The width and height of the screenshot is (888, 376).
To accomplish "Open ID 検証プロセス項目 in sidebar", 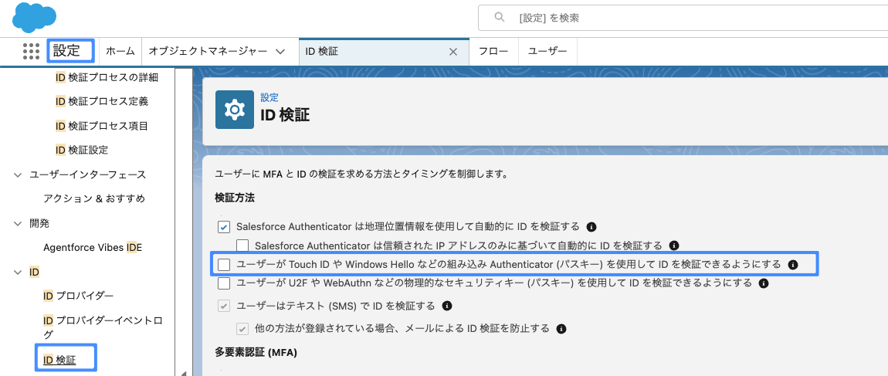I will tap(102, 126).
